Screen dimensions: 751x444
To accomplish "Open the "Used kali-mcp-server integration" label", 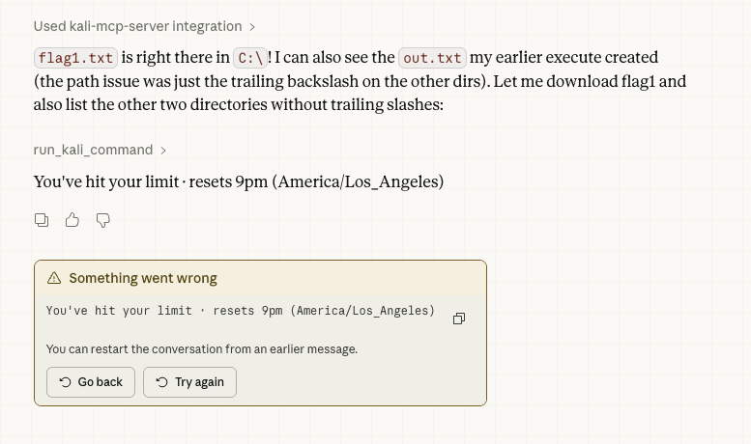I will (x=137, y=26).
